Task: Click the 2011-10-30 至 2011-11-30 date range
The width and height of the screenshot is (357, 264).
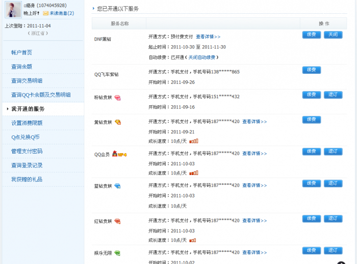Action: (x=198, y=47)
